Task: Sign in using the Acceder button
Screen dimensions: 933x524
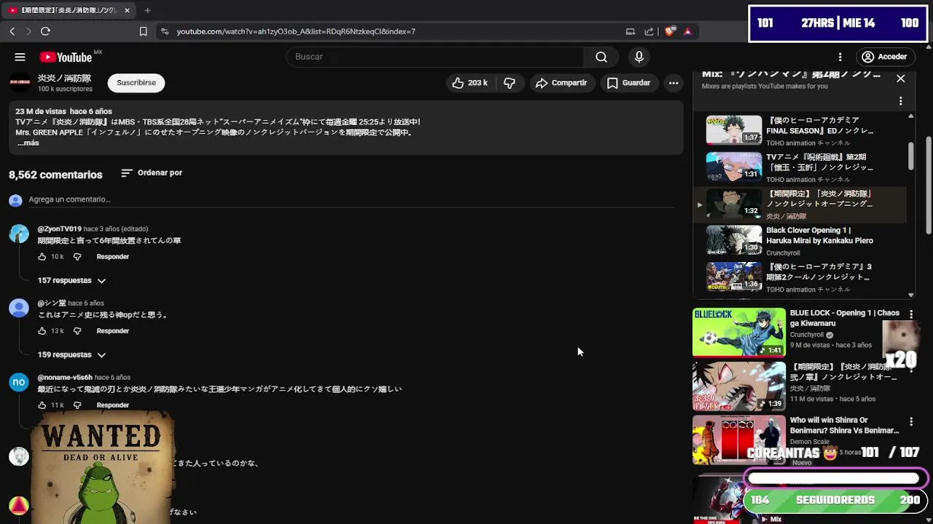Action: tap(884, 57)
